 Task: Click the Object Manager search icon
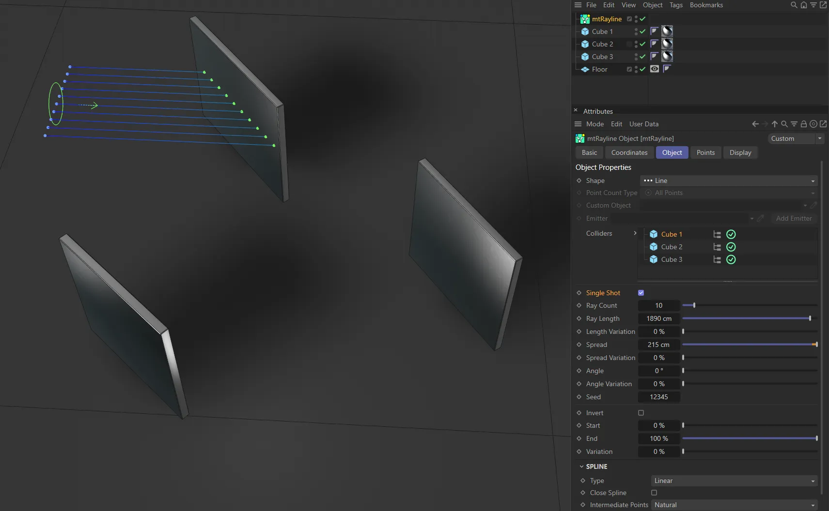(794, 5)
